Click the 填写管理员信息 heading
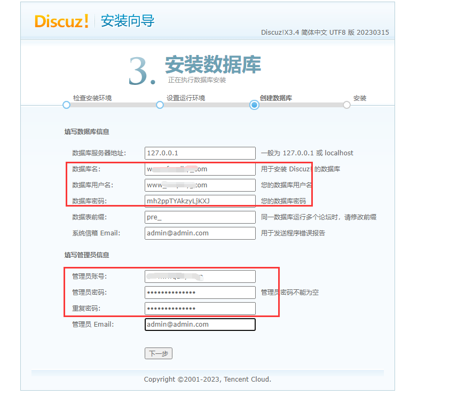Image resolution: width=465 pixels, height=403 pixels. coord(86,255)
